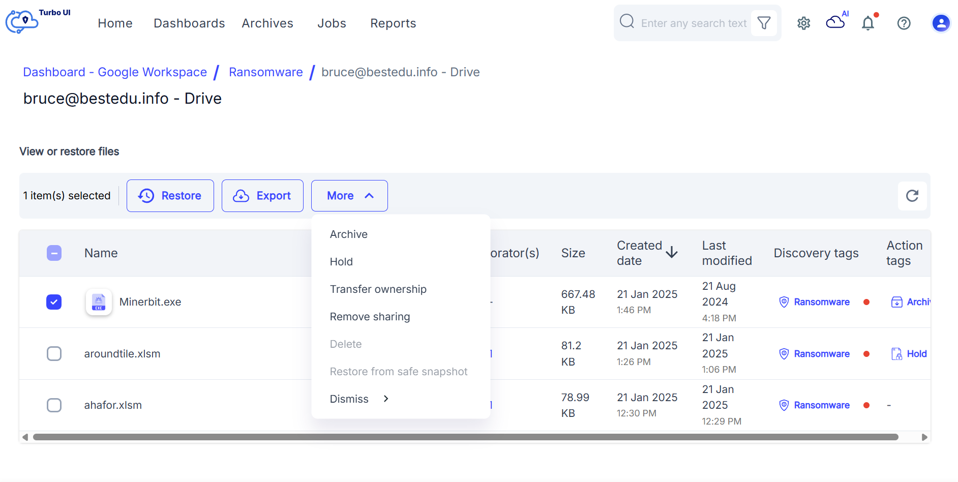Uncheck the Minerbit.exe checkbox
958x482 pixels.
[x=54, y=302]
